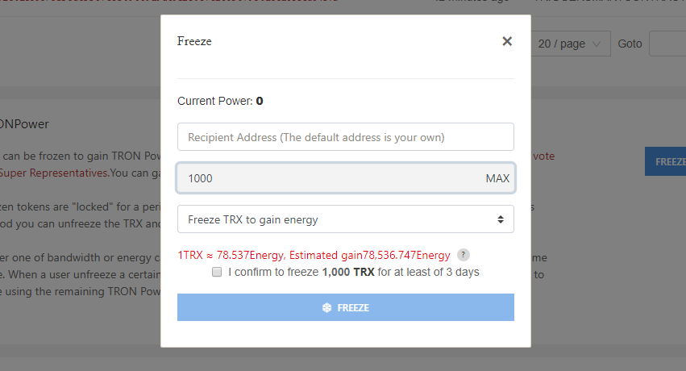This screenshot has height=371, width=686.
Task: Click the '3 days' confirmation label text
Action: [x=461, y=272]
